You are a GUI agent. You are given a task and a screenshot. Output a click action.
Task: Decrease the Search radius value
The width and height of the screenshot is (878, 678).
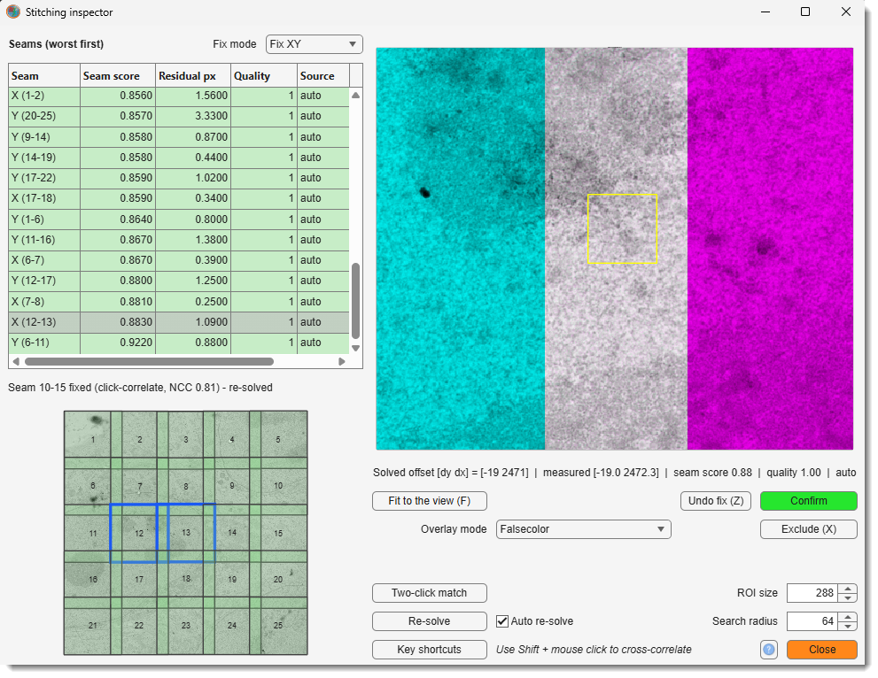[x=848, y=626]
